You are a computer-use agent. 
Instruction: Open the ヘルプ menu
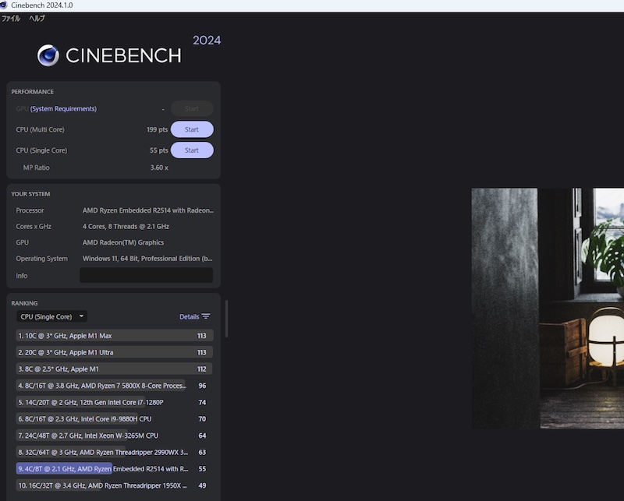point(37,18)
